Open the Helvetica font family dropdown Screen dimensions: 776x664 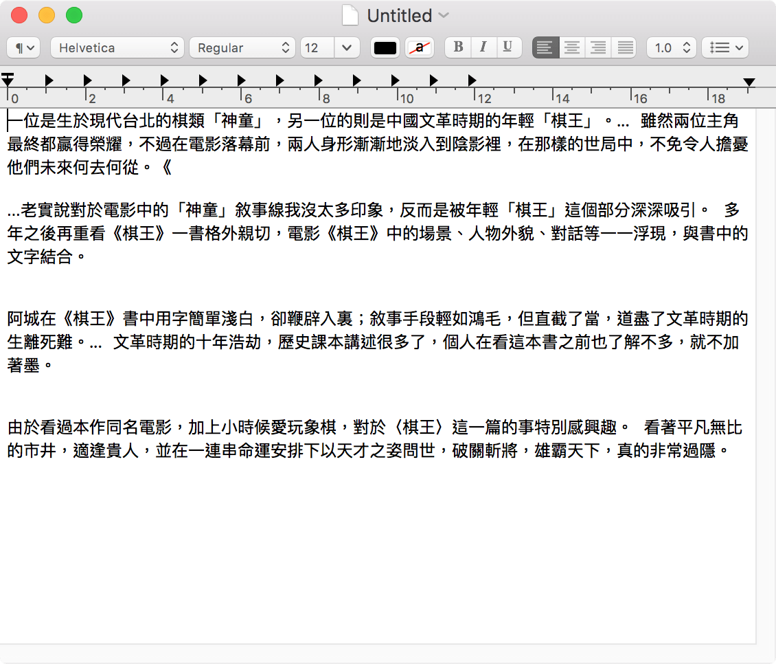117,47
